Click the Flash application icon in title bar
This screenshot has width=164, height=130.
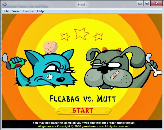[x=5, y=4]
